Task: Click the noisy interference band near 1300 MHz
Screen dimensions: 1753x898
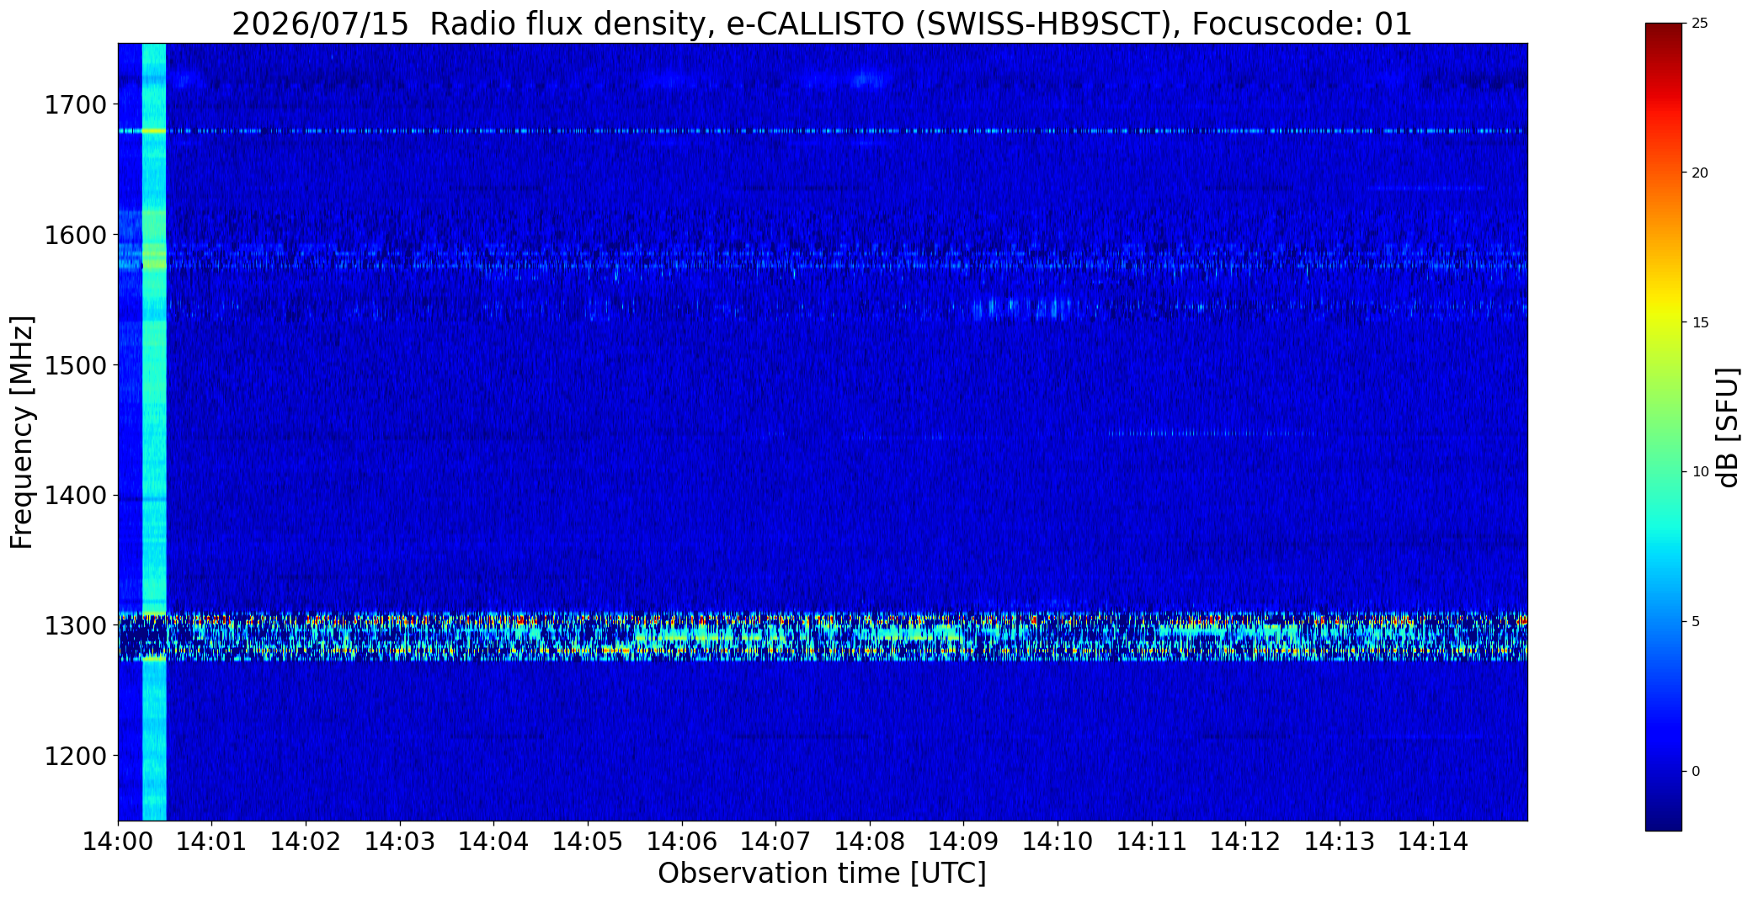Action: coord(822,637)
